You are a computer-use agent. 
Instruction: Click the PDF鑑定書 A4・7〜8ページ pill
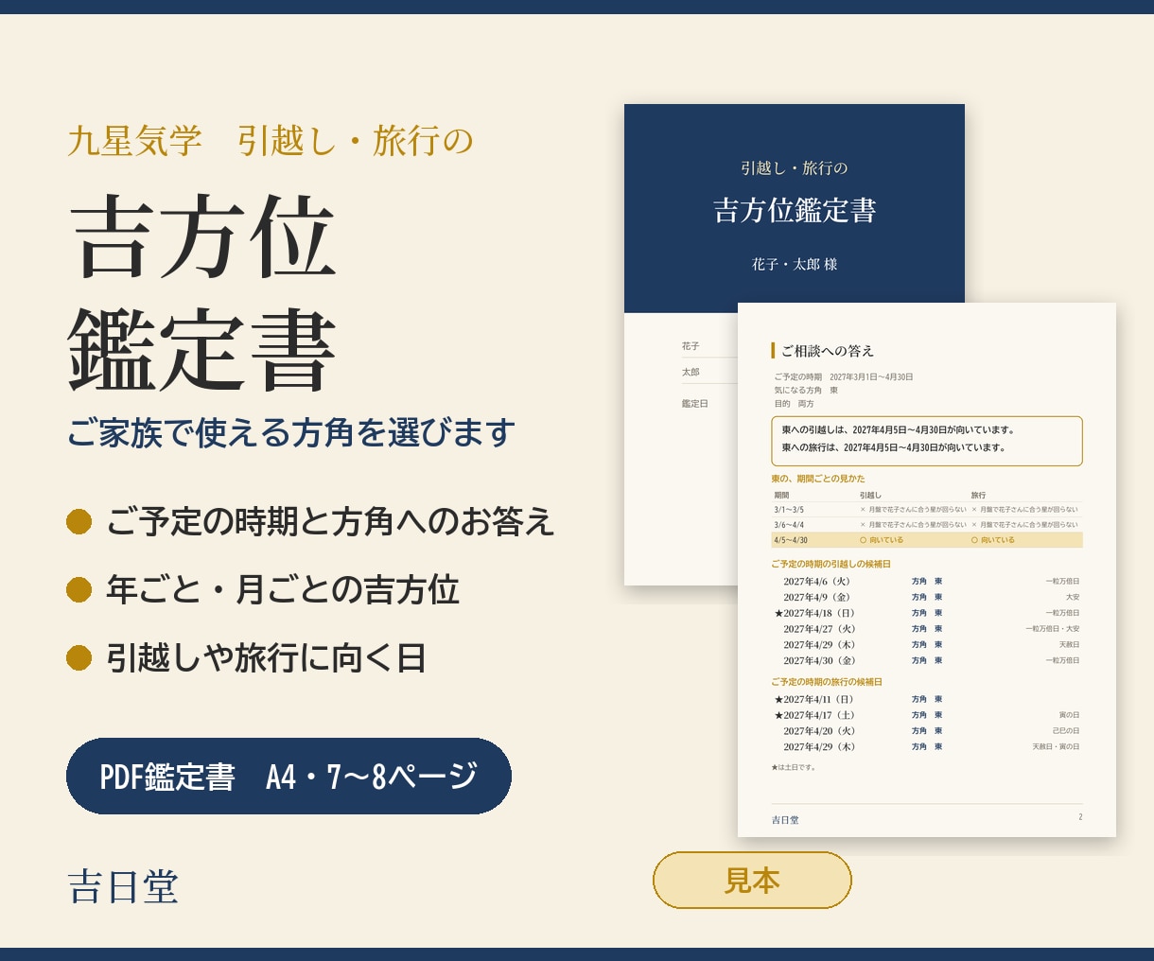(x=288, y=776)
